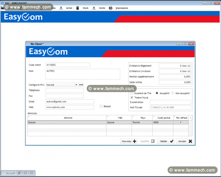Click the Accueil window tab label
The height and width of the screenshot is (177, 221).
pyautogui.click(x=11, y=173)
